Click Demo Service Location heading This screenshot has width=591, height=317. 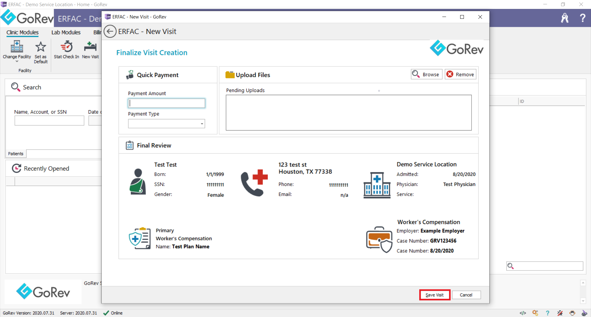pyautogui.click(x=427, y=164)
